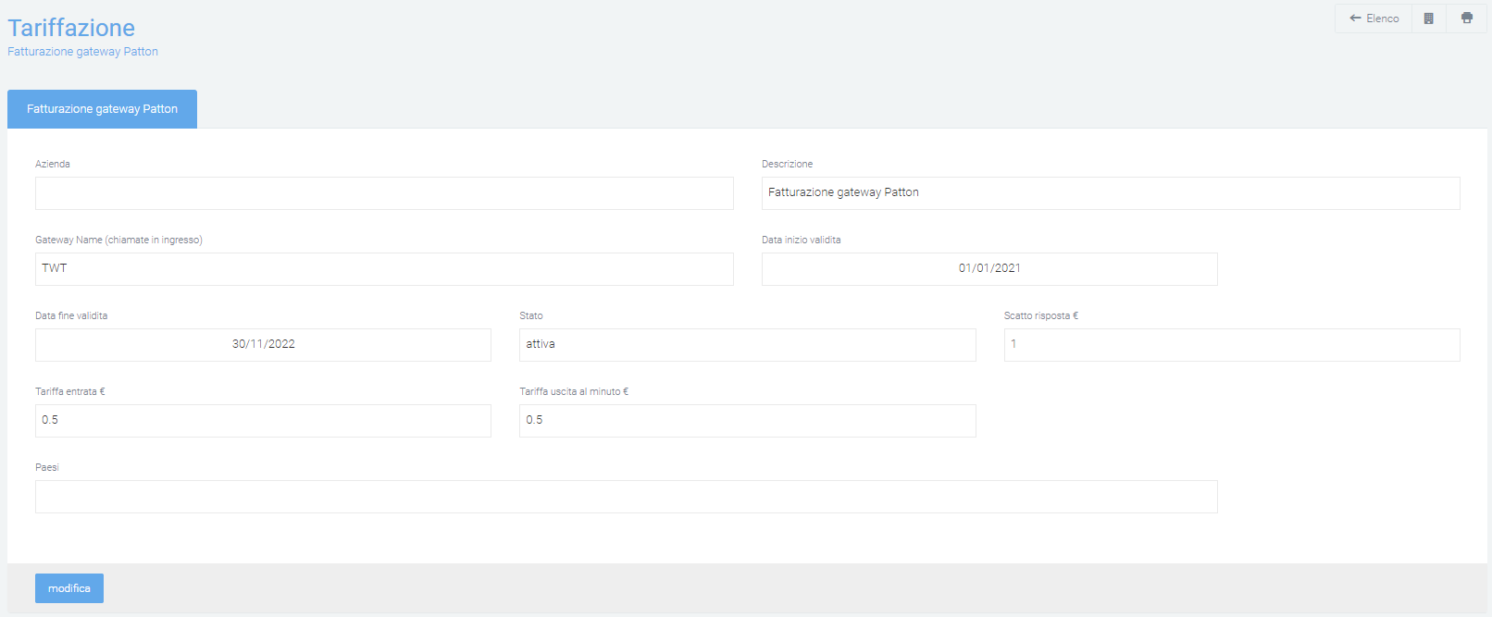Viewport: 1492px width, 617px height.
Task: Click the Data inizio validita label
Action: click(x=802, y=240)
